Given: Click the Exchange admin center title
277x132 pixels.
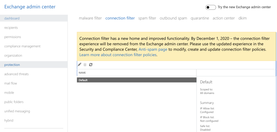Looking at the screenshot, I should tap(30, 7).
